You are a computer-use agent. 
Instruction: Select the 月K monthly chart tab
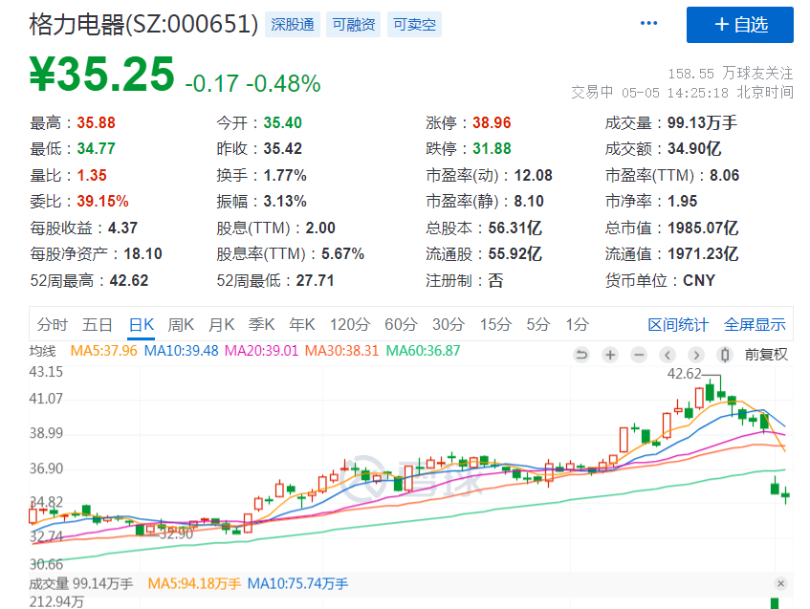pyautogui.click(x=222, y=324)
